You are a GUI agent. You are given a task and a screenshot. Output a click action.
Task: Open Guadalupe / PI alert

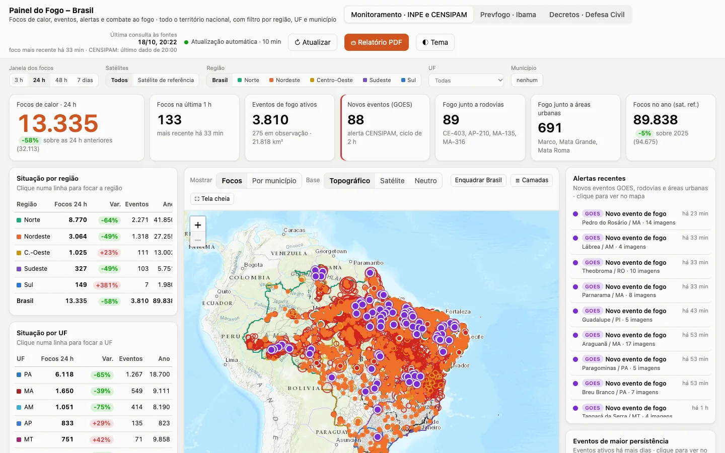tap(640, 315)
